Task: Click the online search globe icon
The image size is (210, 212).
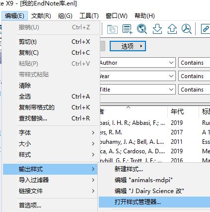Action: click(x=142, y=29)
